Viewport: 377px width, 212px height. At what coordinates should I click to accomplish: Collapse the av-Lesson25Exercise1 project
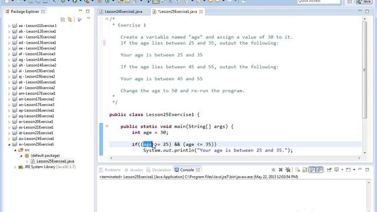point(9,144)
